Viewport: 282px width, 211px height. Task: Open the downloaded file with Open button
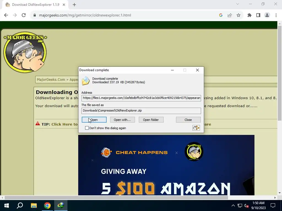pyautogui.click(x=94, y=120)
